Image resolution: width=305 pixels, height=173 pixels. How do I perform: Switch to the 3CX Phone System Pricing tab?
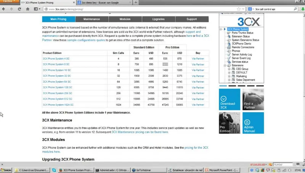[48, 3]
